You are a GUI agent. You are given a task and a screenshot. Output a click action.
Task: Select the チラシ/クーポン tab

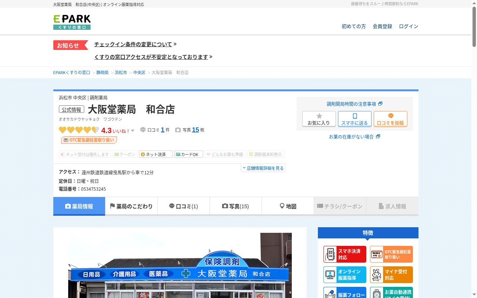[340, 206]
